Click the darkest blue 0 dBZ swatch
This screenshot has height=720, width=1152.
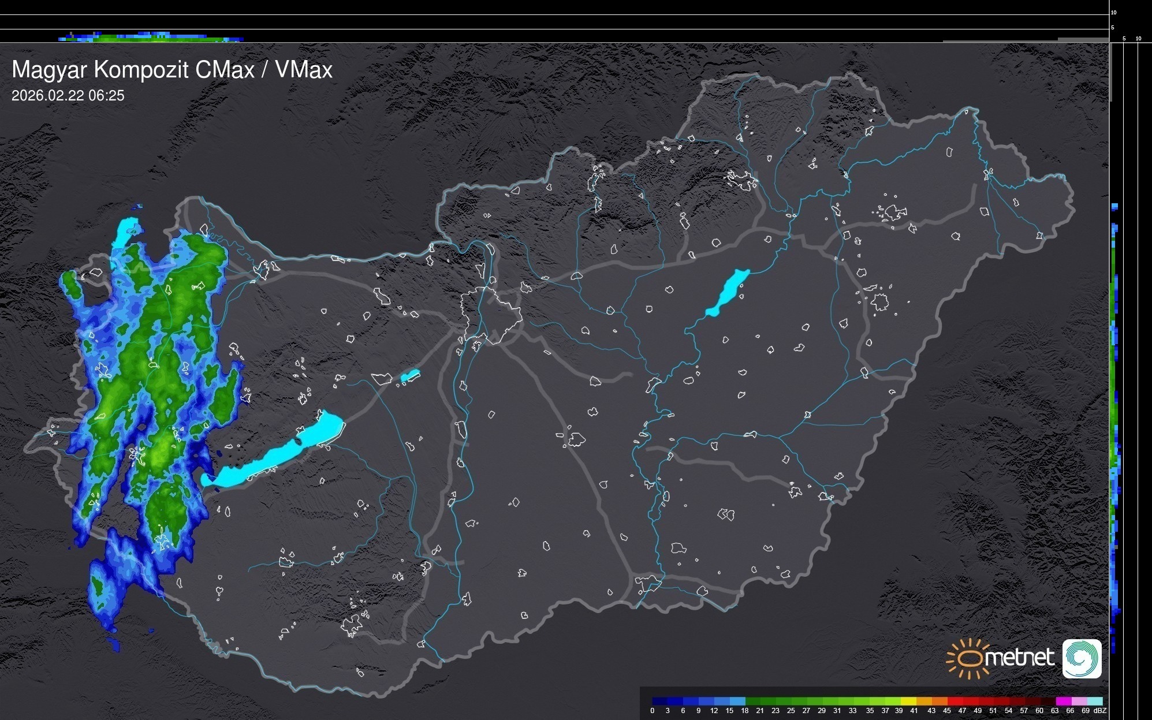(x=660, y=701)
